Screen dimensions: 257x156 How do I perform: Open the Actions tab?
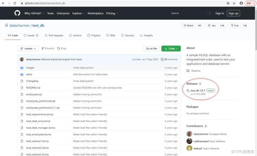(x=75, y=35)
